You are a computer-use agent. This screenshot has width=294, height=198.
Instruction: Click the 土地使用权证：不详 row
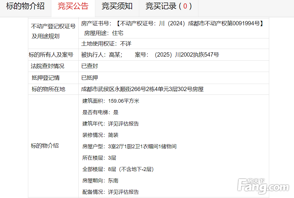coord(106,44)
